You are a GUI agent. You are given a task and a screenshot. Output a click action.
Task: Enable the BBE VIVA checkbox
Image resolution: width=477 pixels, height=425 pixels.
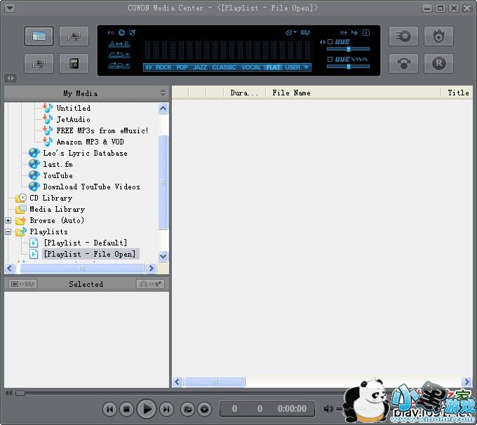pyautogui.click(x=330, y=59)
